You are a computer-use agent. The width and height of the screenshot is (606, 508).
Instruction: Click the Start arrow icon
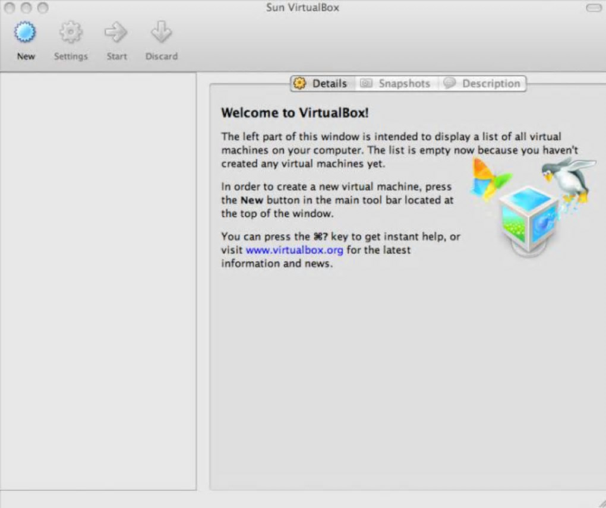(x=116, y=32)
